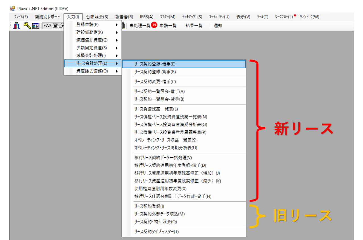363x240 pixels.
Task: Expand 登録申請(P) submenu
Action: click(93, 25)
